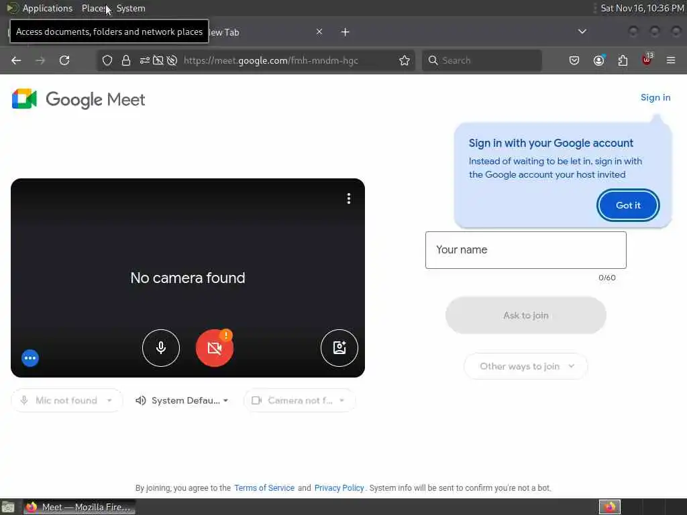Click the date and time clock

(642, 8)
